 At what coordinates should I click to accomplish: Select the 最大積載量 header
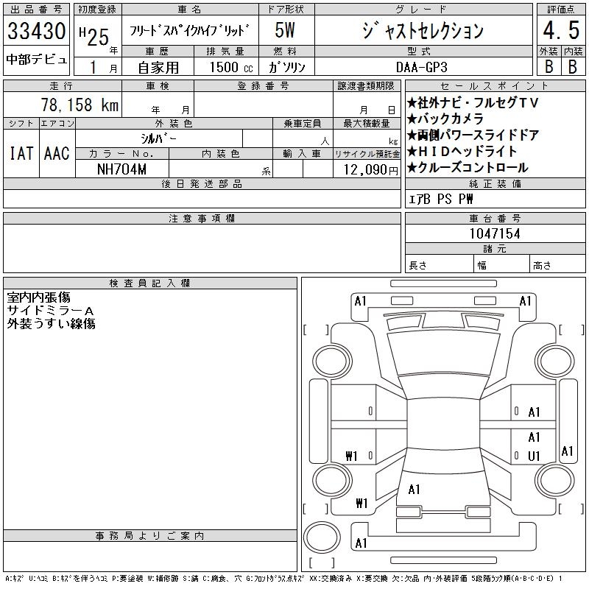(367, 123)
